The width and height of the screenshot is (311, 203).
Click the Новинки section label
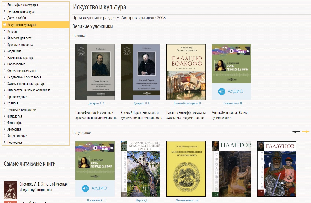pos(79,36)
